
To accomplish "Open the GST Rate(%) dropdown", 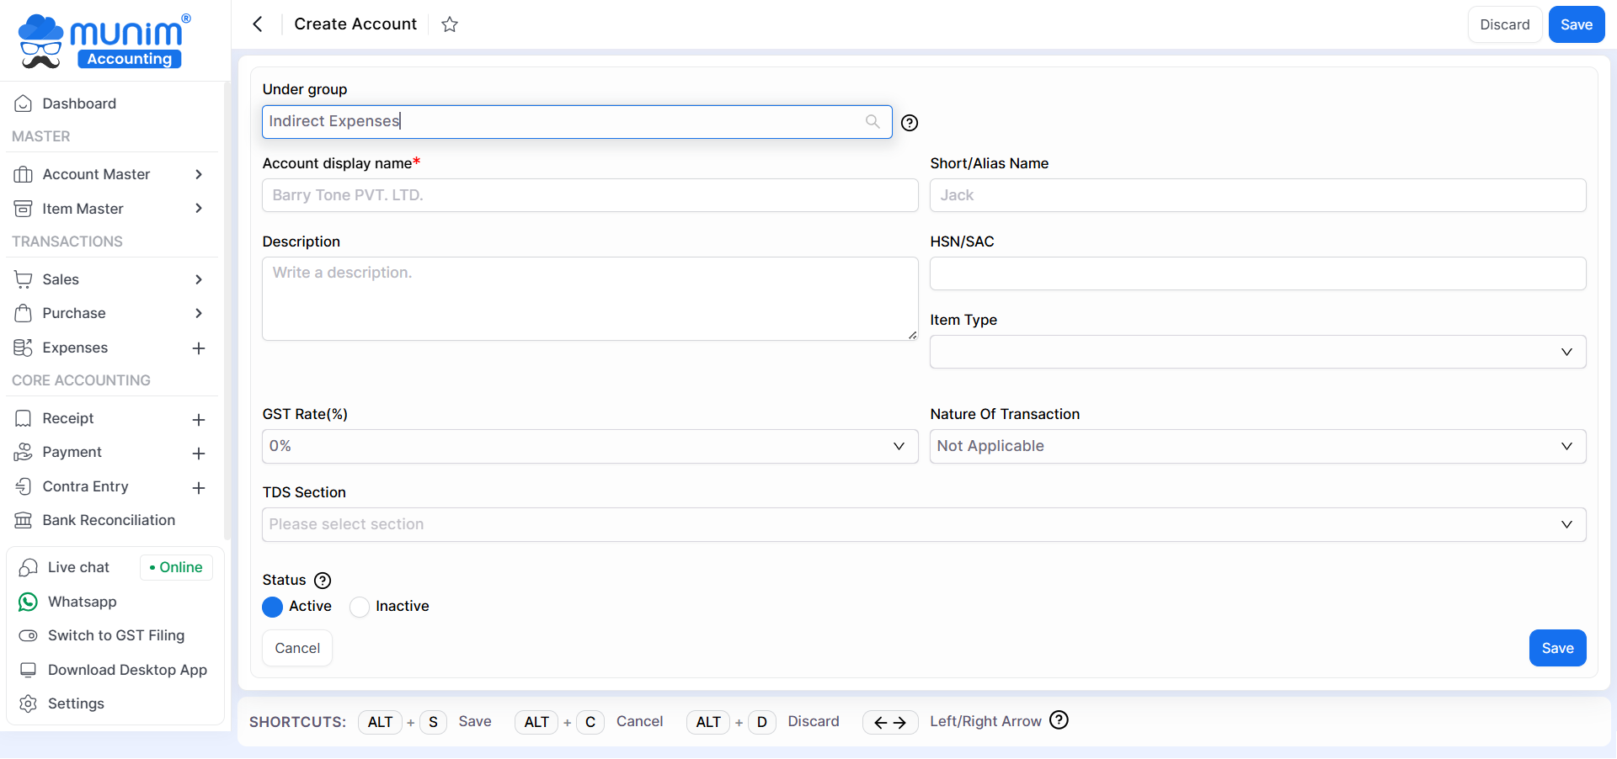I will [x=590, y=446].
